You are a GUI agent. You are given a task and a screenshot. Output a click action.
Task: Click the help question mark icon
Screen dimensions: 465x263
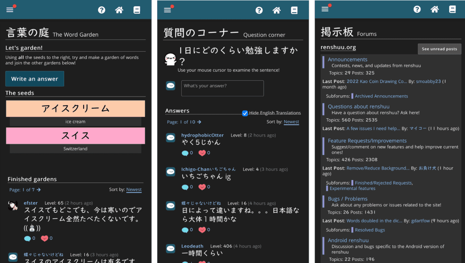[x=102, y=9]
